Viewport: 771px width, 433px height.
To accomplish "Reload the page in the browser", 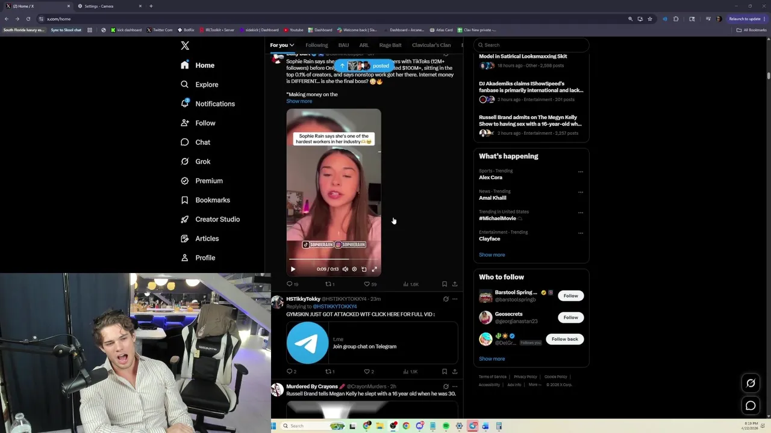I will tap(28, 19).
